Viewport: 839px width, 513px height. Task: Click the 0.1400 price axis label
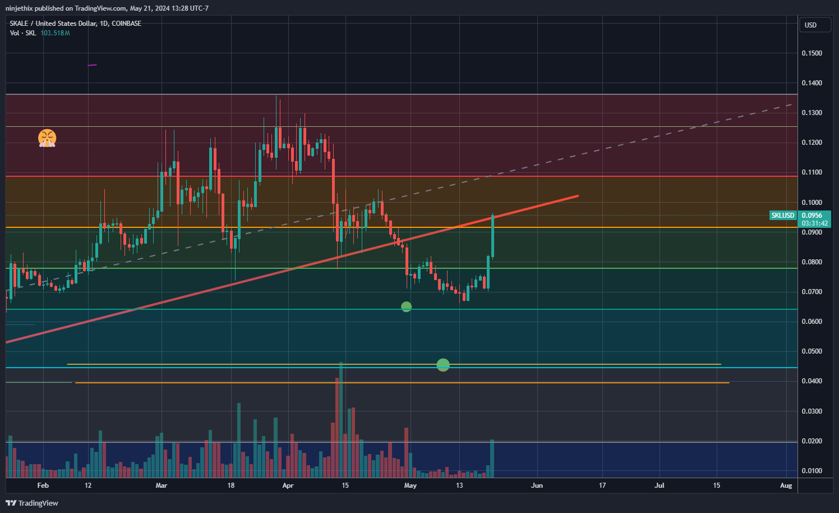tap(812, 83)
